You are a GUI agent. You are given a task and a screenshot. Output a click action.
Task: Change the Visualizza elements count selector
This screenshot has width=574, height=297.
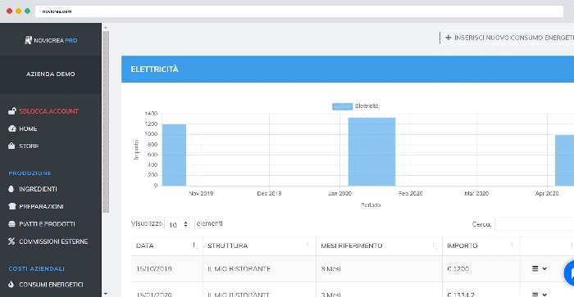pyautogui.click(x=180, y=224)
